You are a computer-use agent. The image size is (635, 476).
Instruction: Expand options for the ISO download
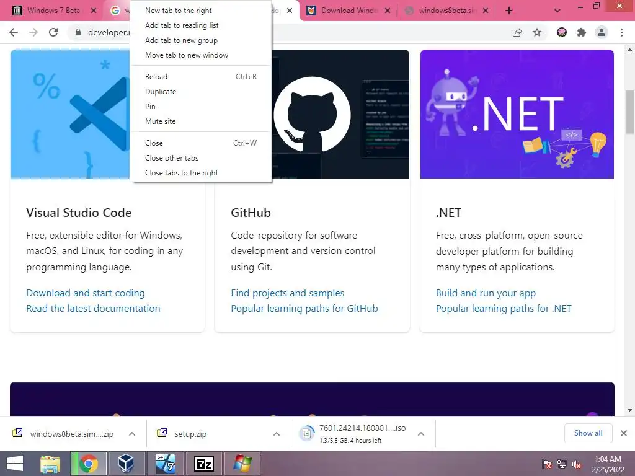[421, 433]
